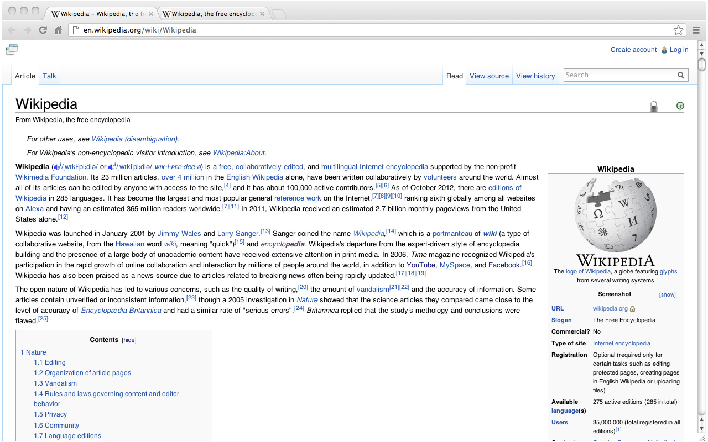Click the YouTube link

coord(421,265)
